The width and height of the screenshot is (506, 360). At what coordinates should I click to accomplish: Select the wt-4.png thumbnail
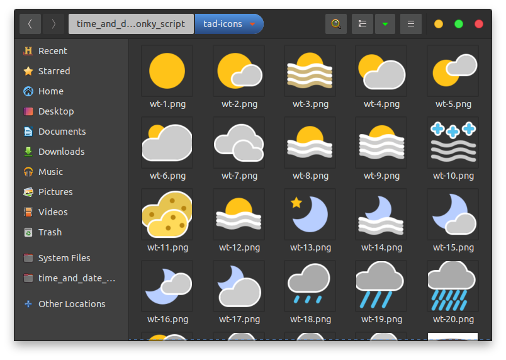click(381, 71)
